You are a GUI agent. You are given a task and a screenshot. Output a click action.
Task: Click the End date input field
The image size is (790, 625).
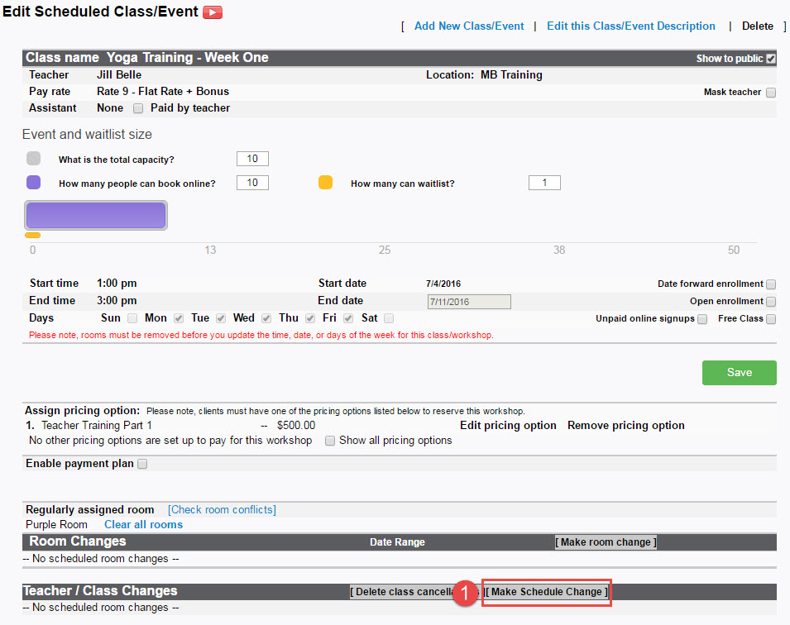click(x=469, y=302)
